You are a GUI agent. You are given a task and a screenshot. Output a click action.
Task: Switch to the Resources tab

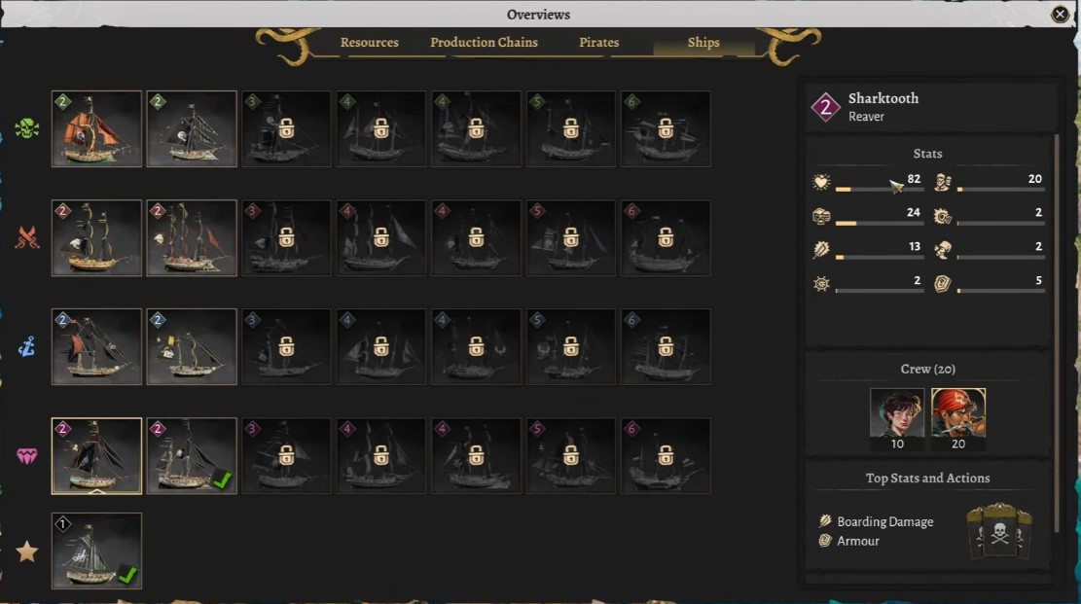pos(369,42)
